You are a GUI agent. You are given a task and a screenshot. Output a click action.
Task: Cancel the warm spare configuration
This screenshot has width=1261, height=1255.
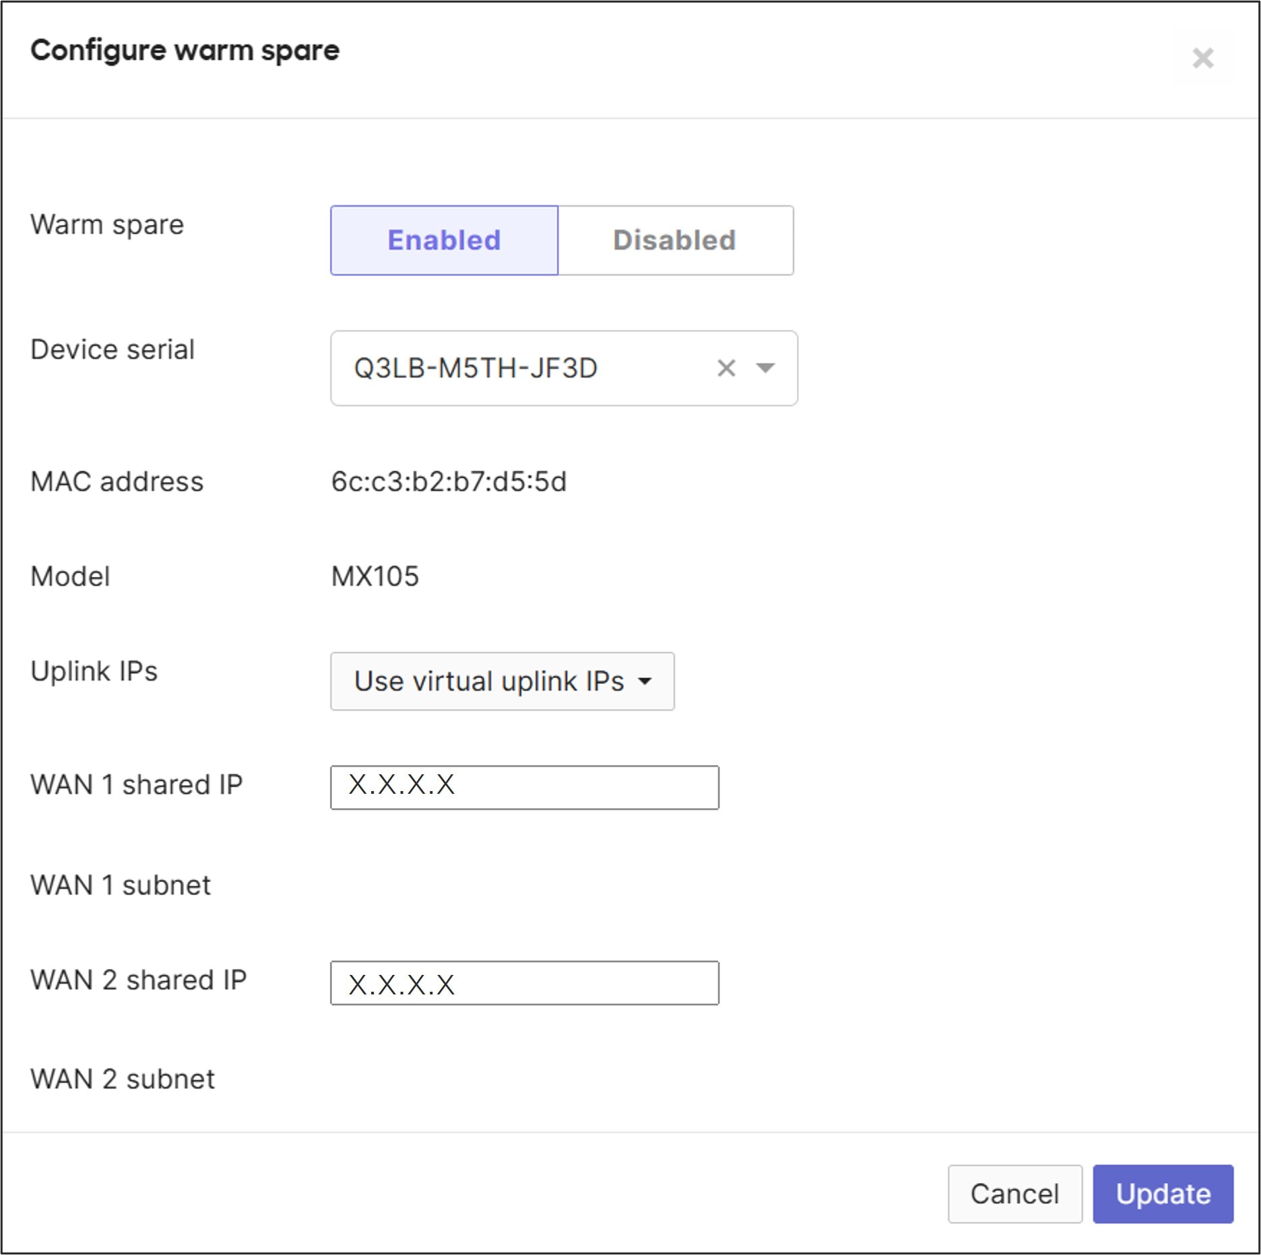point(1014,1194)
